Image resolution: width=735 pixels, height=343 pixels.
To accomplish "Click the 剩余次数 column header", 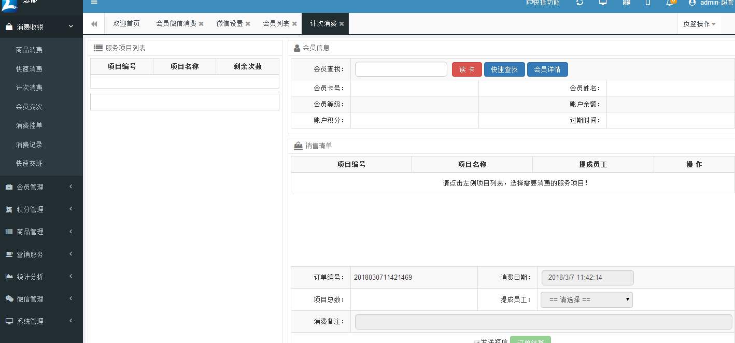I will 248,66.
